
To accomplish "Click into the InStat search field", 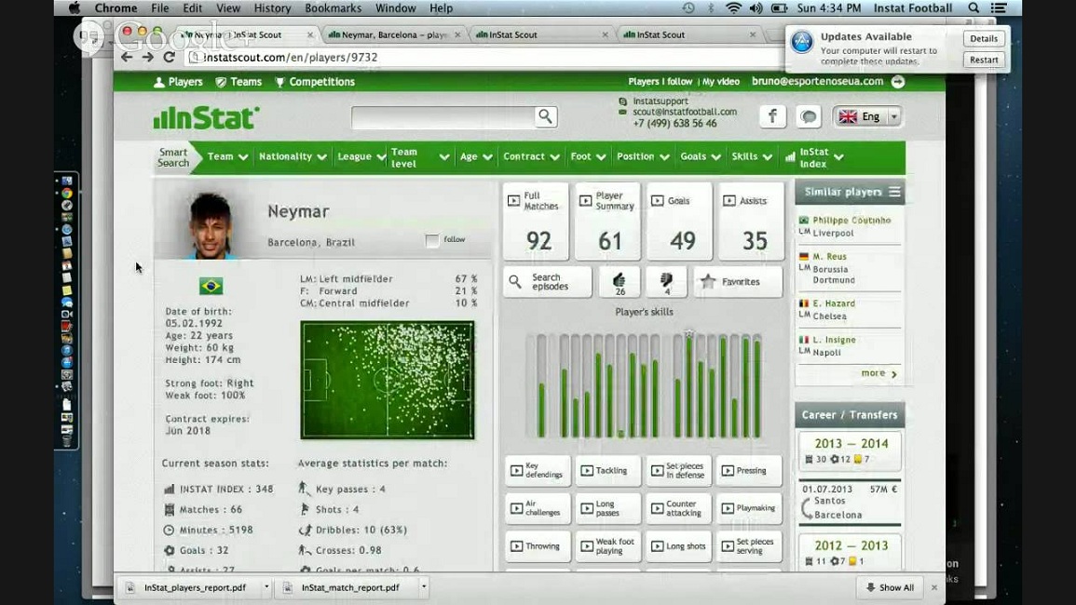I will pos(442,116).
